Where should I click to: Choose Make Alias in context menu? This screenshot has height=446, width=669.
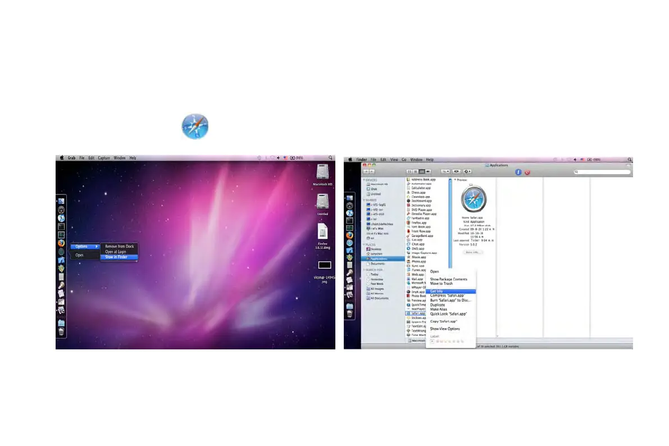439,310
